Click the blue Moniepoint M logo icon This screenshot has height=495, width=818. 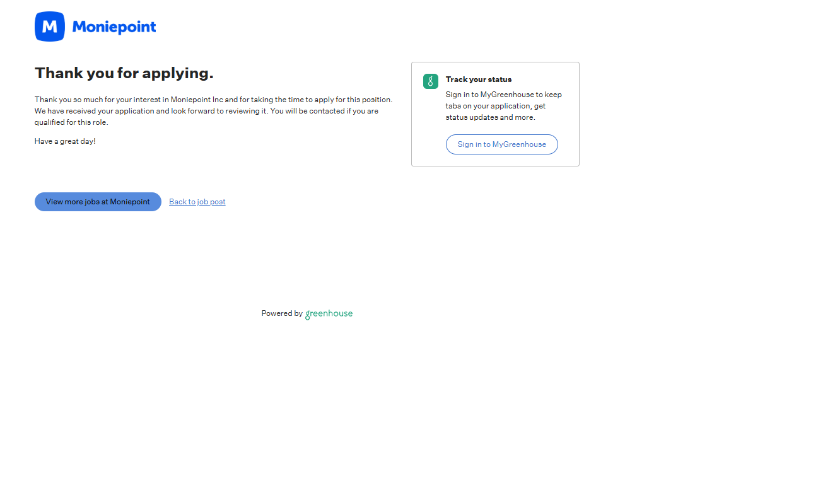(x=50, y=26)
